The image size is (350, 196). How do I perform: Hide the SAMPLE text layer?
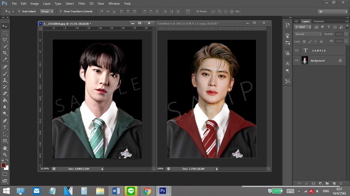[x=297, y=51]
